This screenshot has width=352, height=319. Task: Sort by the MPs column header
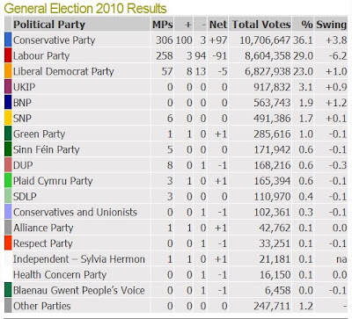163,25
